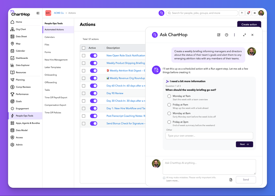Click the Apps, Agents & Bundles grid icon
Viewport: 275px width, 196px height.
point(12,123)
